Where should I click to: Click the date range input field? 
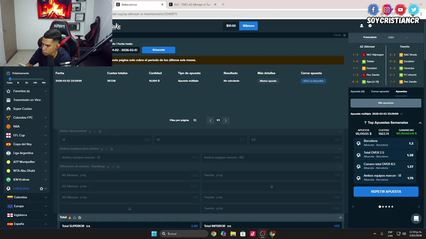[125, 50]
